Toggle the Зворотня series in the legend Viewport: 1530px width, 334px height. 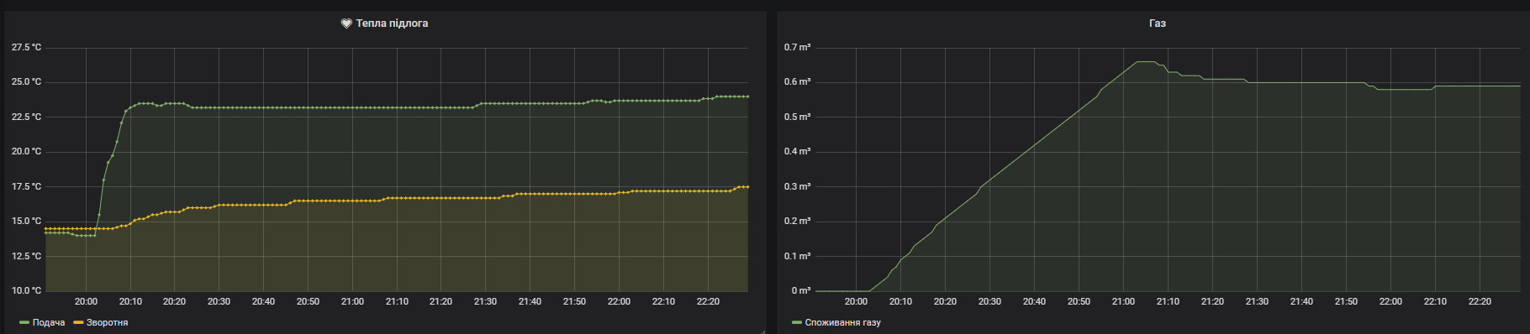tap(108, 322)
